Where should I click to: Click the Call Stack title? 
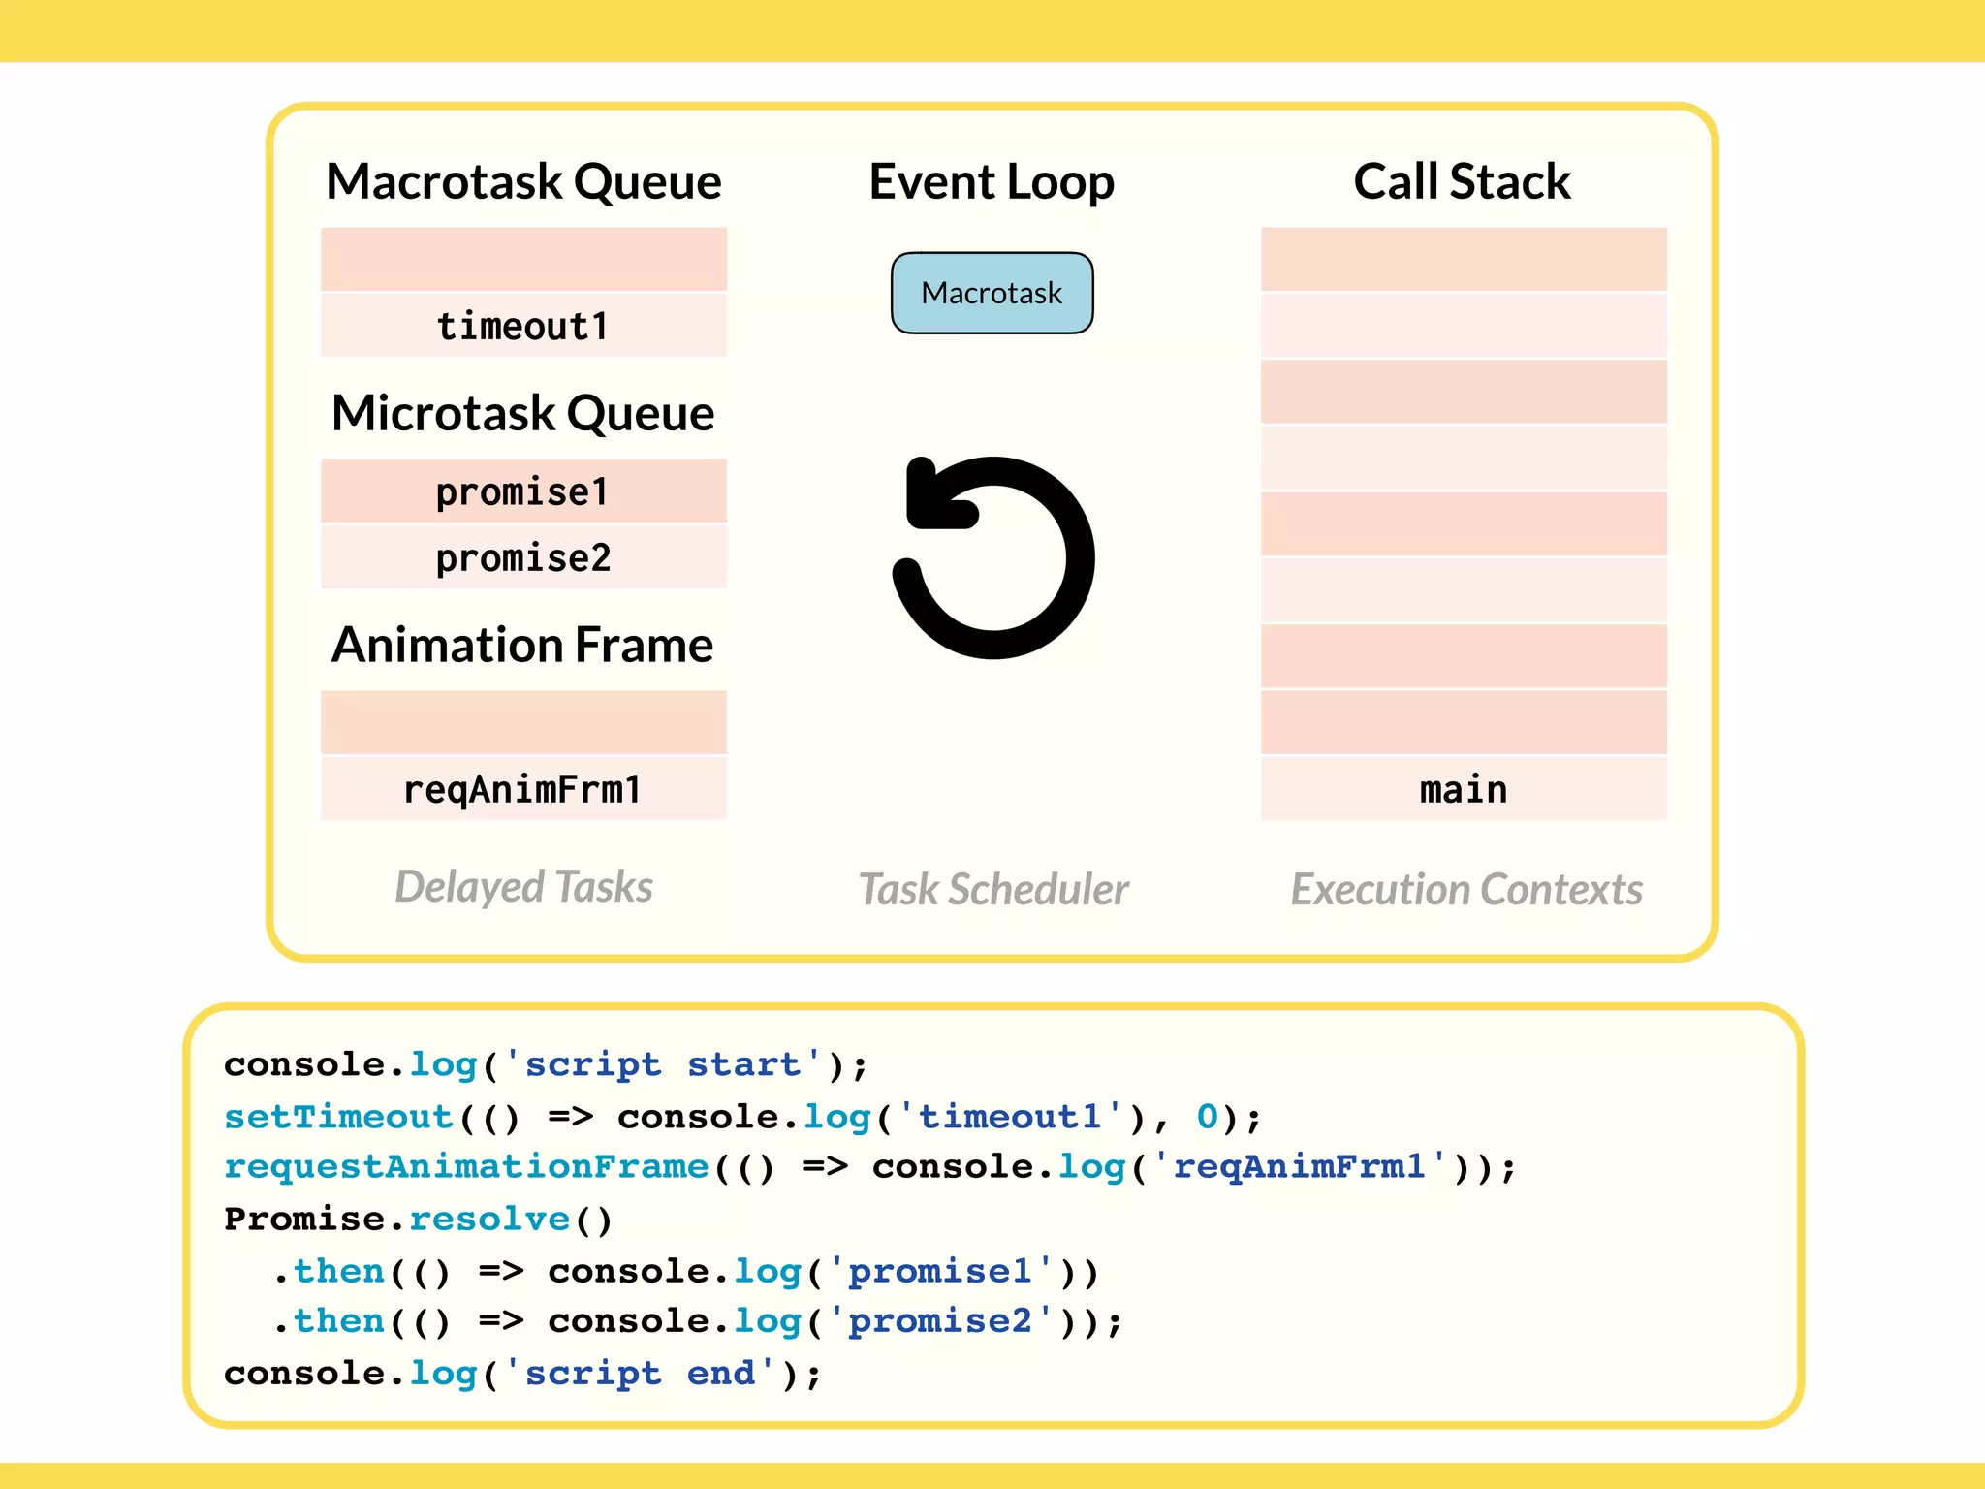(x=1462, y=181)
